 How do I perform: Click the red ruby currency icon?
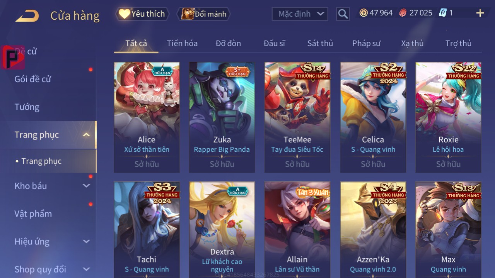coord(403,13)
